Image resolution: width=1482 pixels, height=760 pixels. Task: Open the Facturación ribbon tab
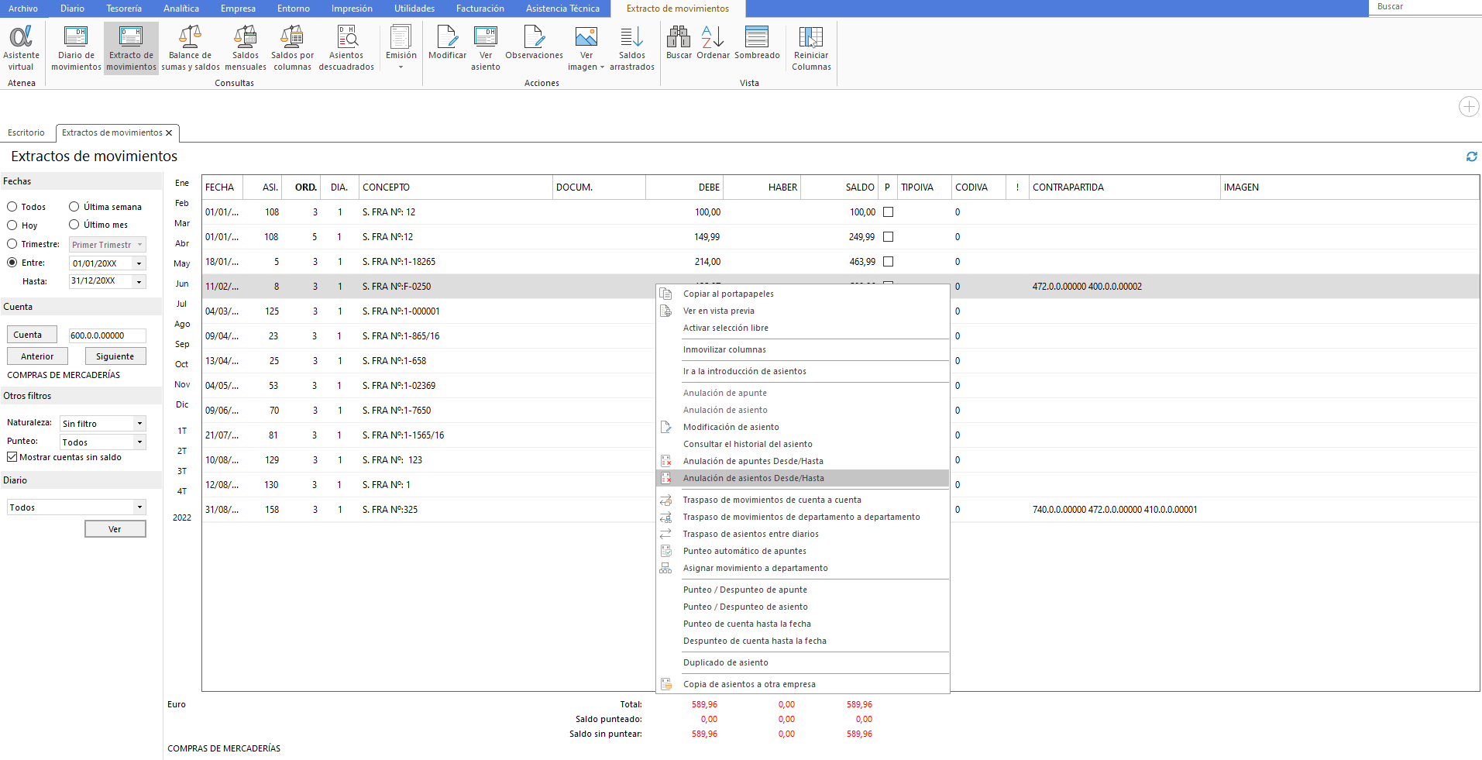[x=480, y=9]
